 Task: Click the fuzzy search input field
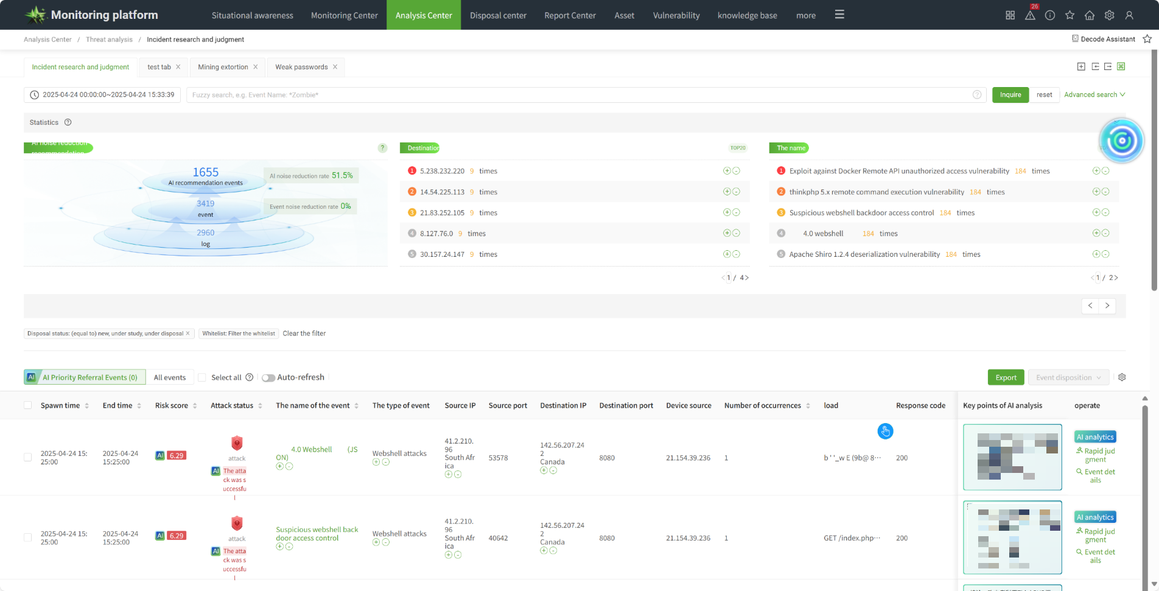click(578, 95)
